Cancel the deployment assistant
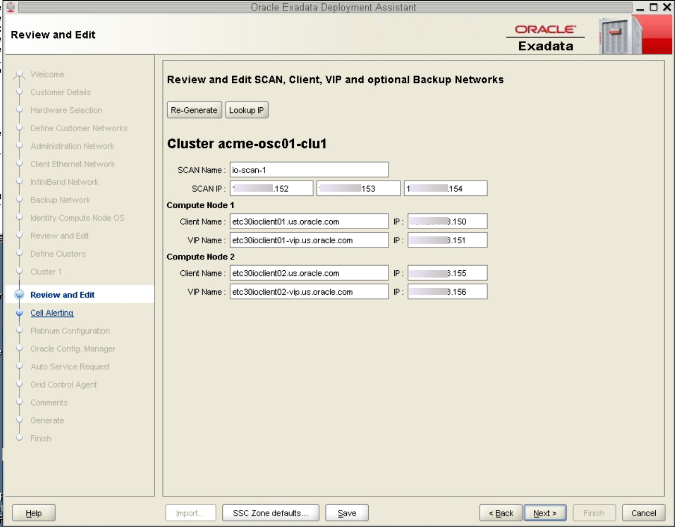 (644, 513)
